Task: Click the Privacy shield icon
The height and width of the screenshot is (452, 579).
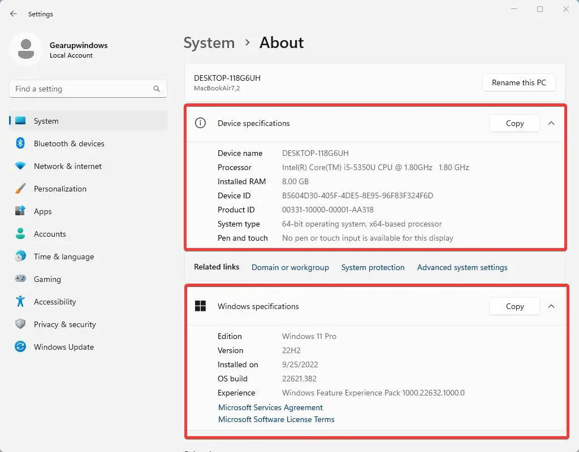Action: click(x=20, y=324)
